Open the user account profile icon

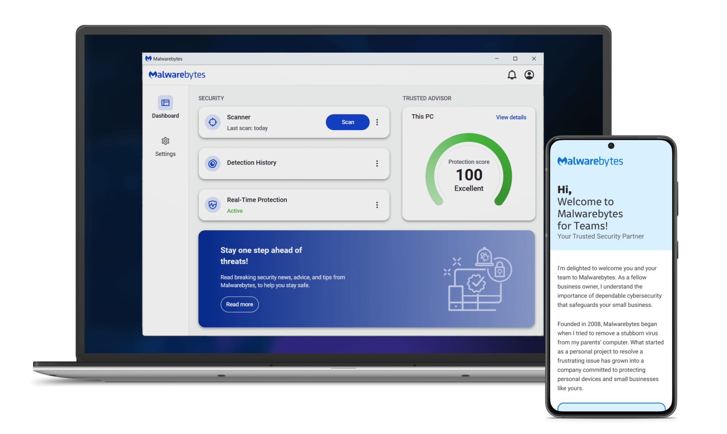529,75
